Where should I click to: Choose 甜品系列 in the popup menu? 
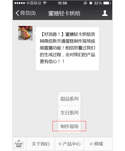pos(69,99)
